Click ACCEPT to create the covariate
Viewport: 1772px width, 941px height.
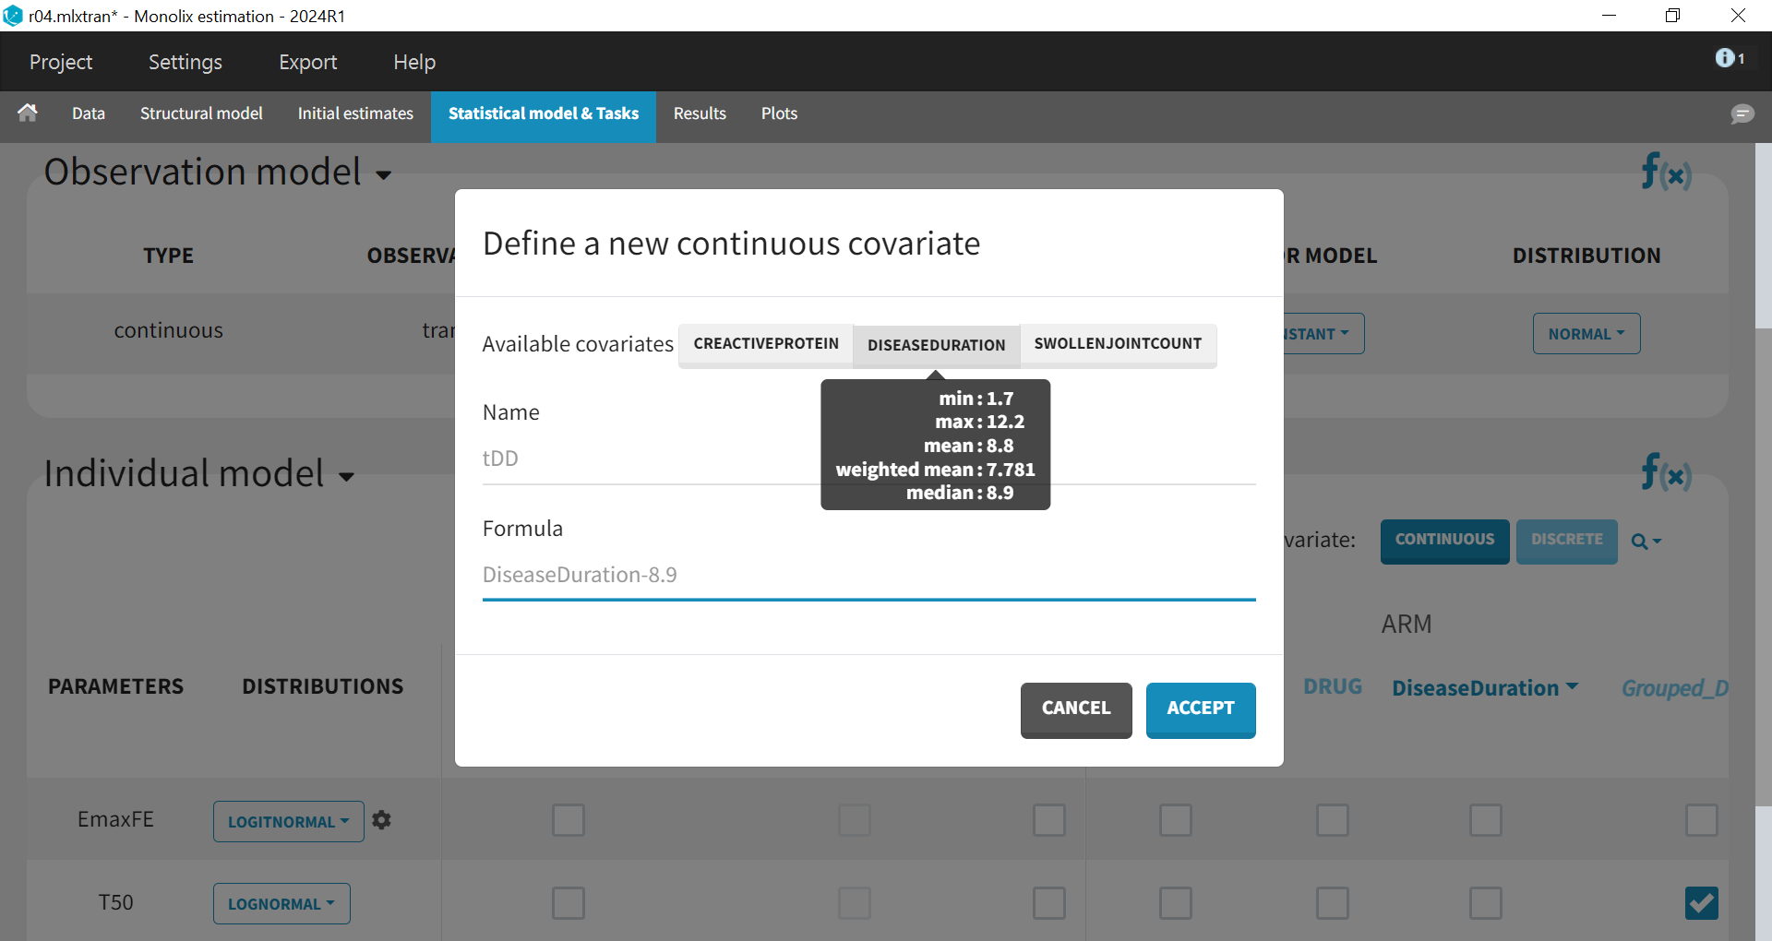click(1200, 709)
